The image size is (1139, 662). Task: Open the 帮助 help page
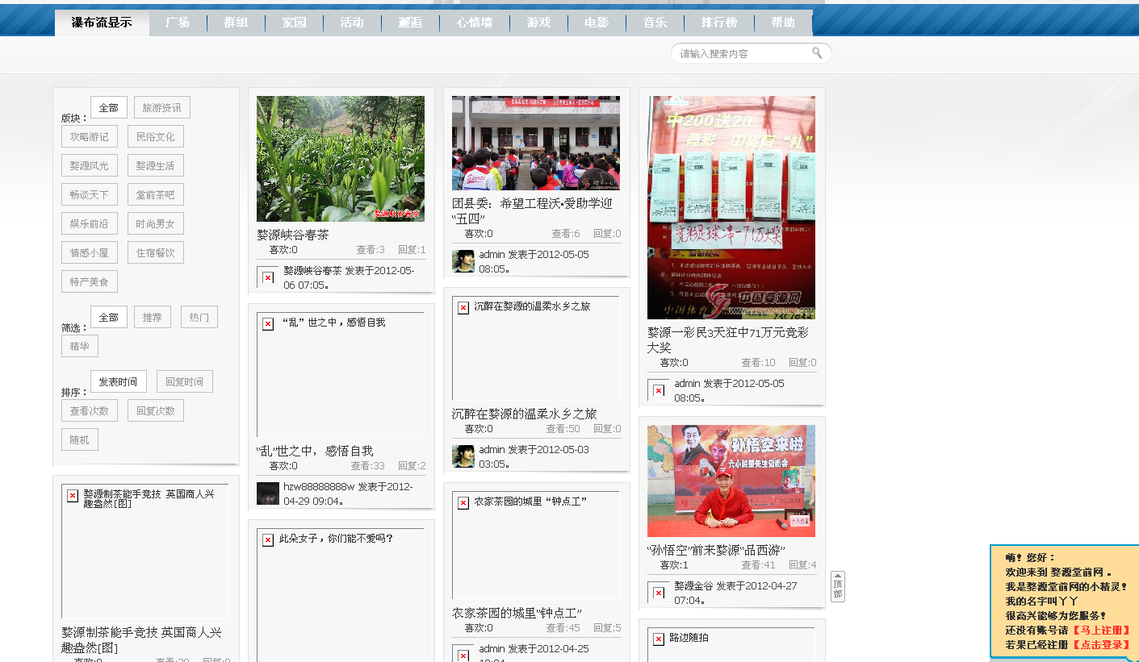783,23
